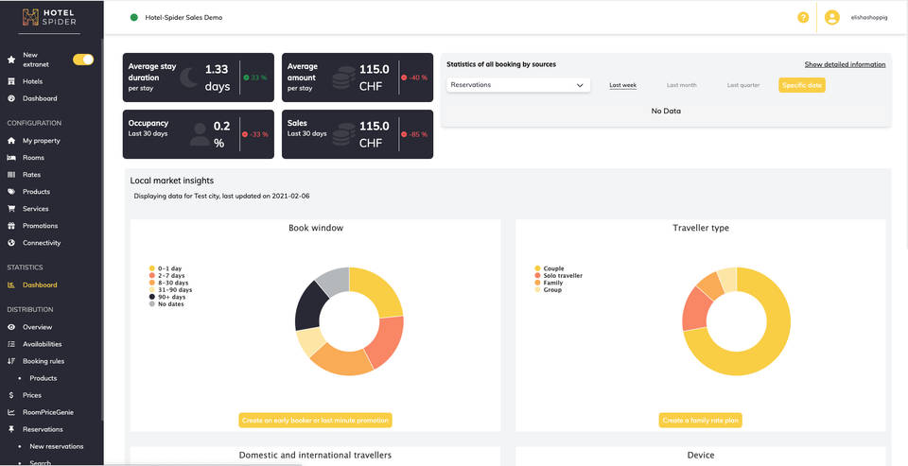
Task: Open the Show detailed information link
Action: (x=845, y=64)
